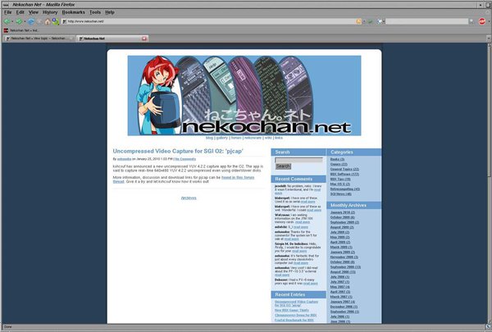Click the green globe toolbar icon beside Home
Image resolution: width=492 pixels, height=332 pixels.
[56, 21]
